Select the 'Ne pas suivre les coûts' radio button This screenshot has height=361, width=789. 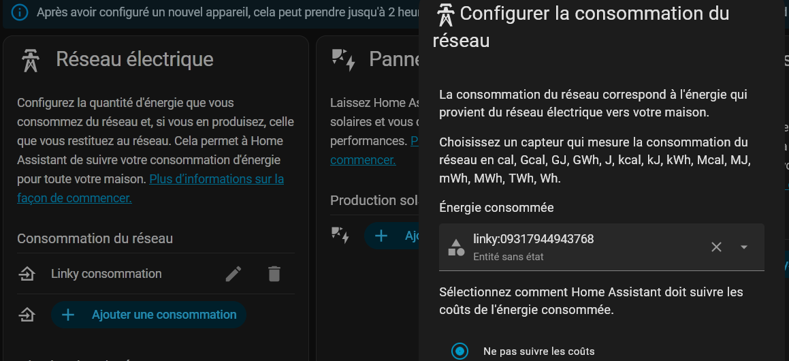click(x=460, y=351)
